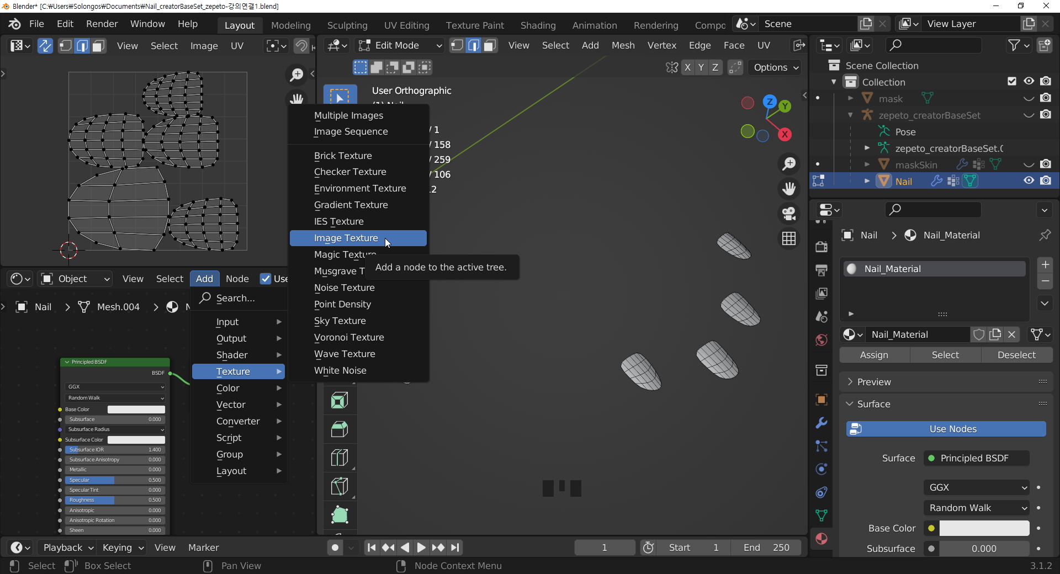Toggle Collection exclude checkbox in outliner
The height and width of the screenshot is (574, 1060).
[x=1012, y=81]
